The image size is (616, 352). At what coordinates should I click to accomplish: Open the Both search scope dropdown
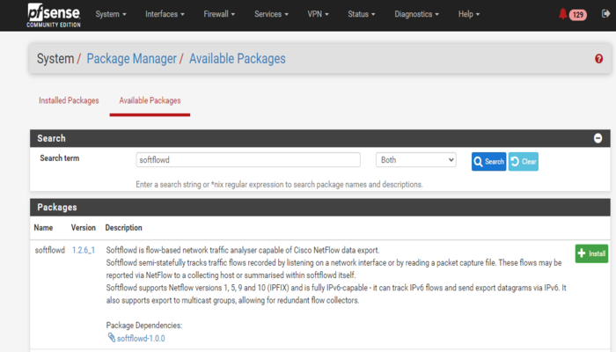tap(415, 160)
